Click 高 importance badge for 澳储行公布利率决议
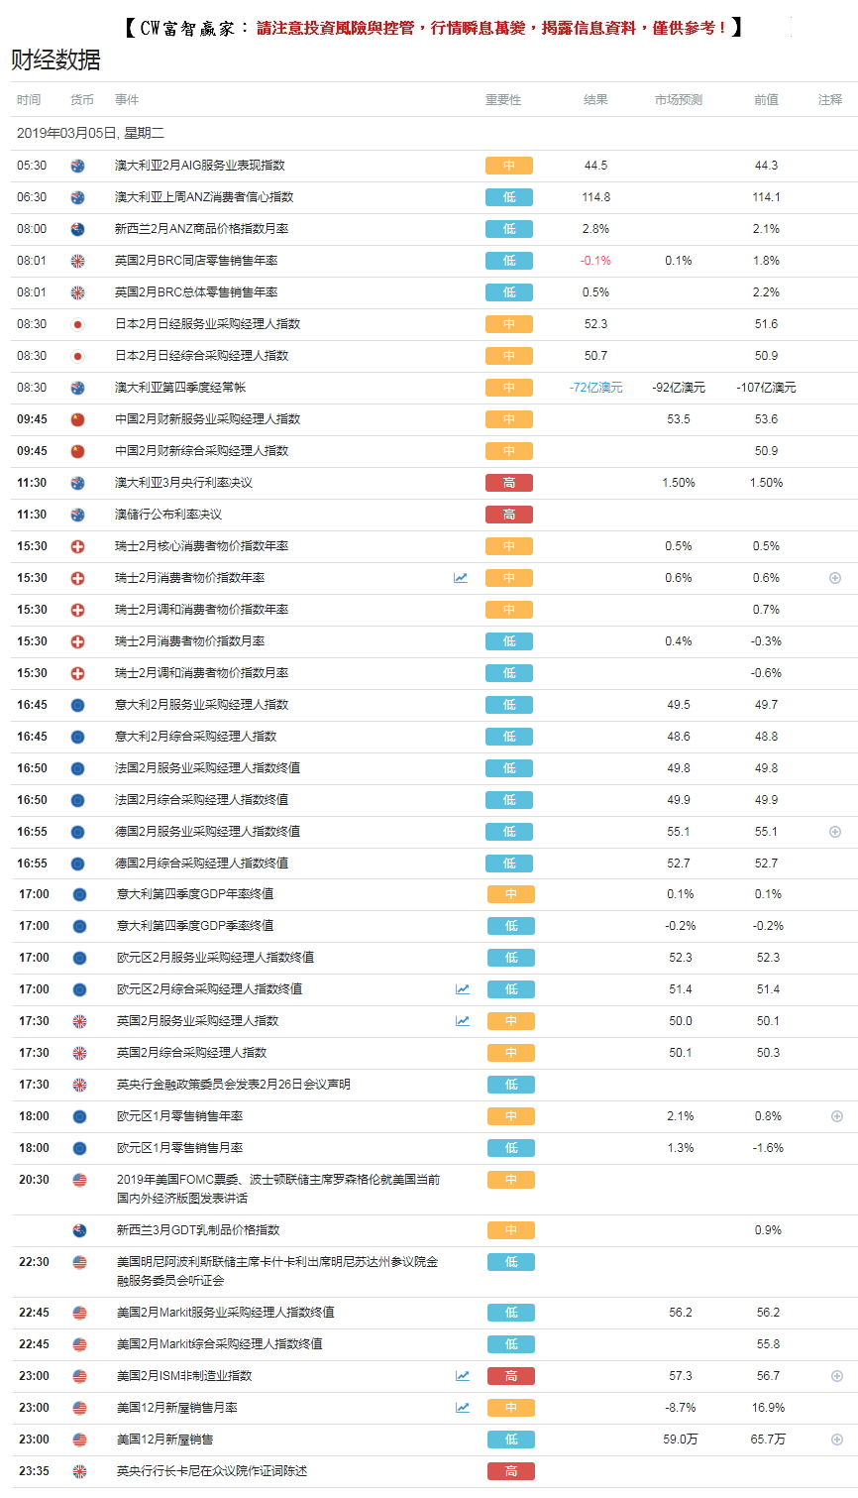Screen dimensions: 858x1498 [x=509, y=515]
